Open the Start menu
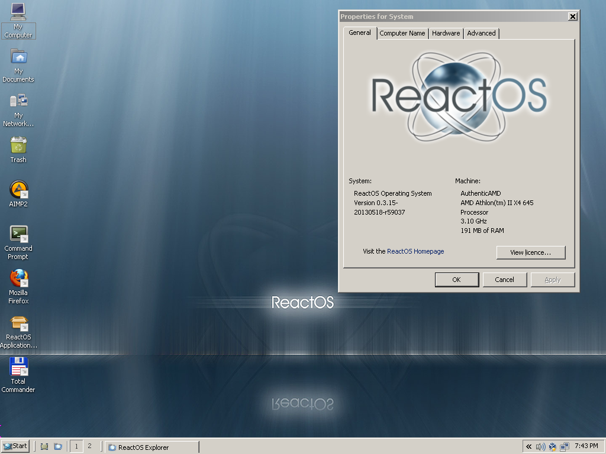This screenshot has height=454, width=606. (x=15, y=446)
